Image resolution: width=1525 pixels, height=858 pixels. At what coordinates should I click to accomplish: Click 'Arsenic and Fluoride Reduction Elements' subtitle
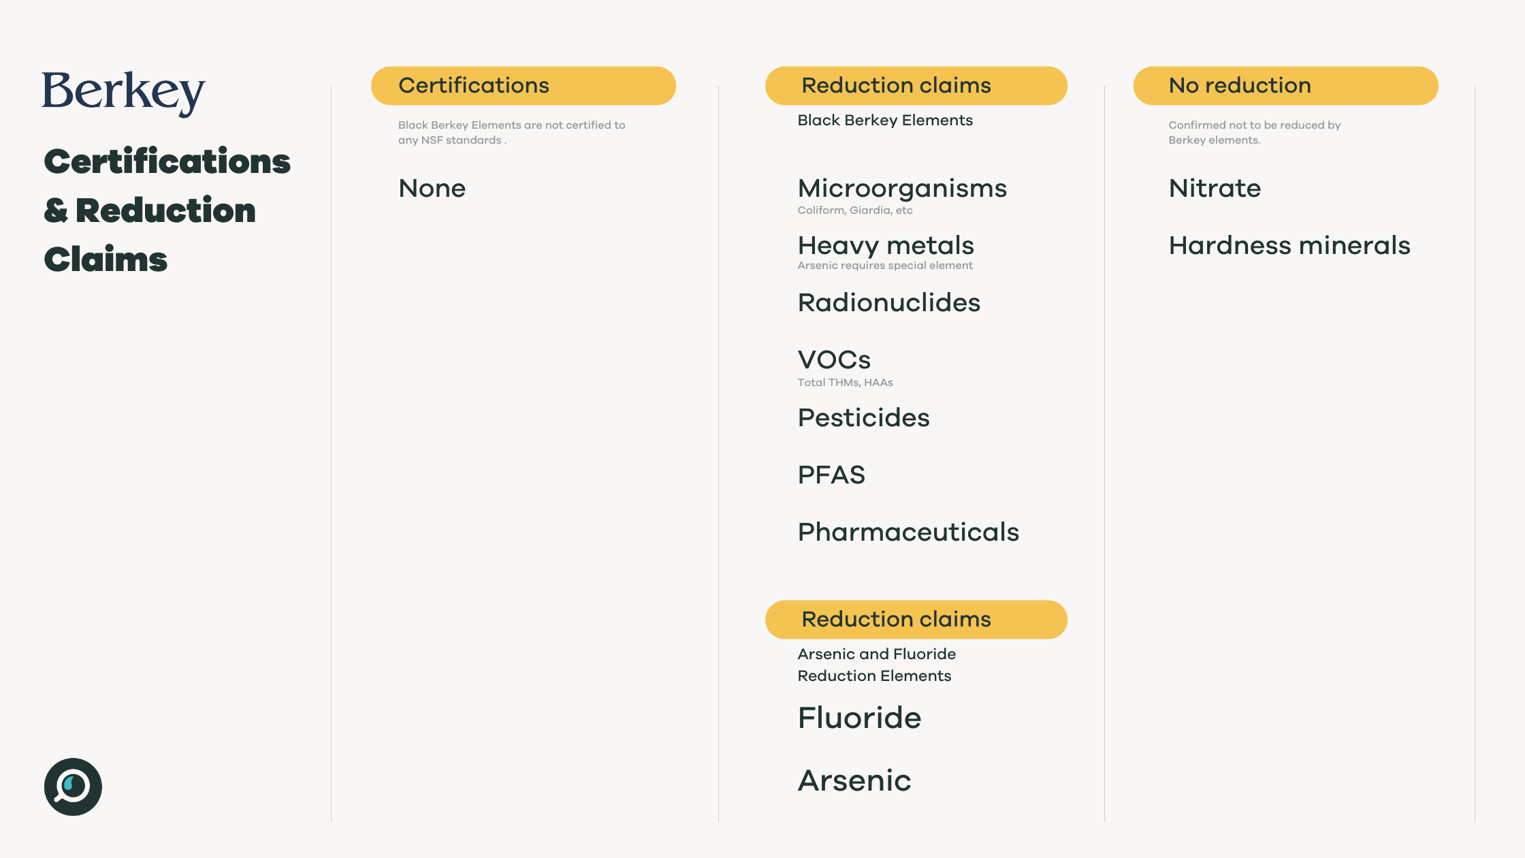pyautogui.click(x=876, y=665)
